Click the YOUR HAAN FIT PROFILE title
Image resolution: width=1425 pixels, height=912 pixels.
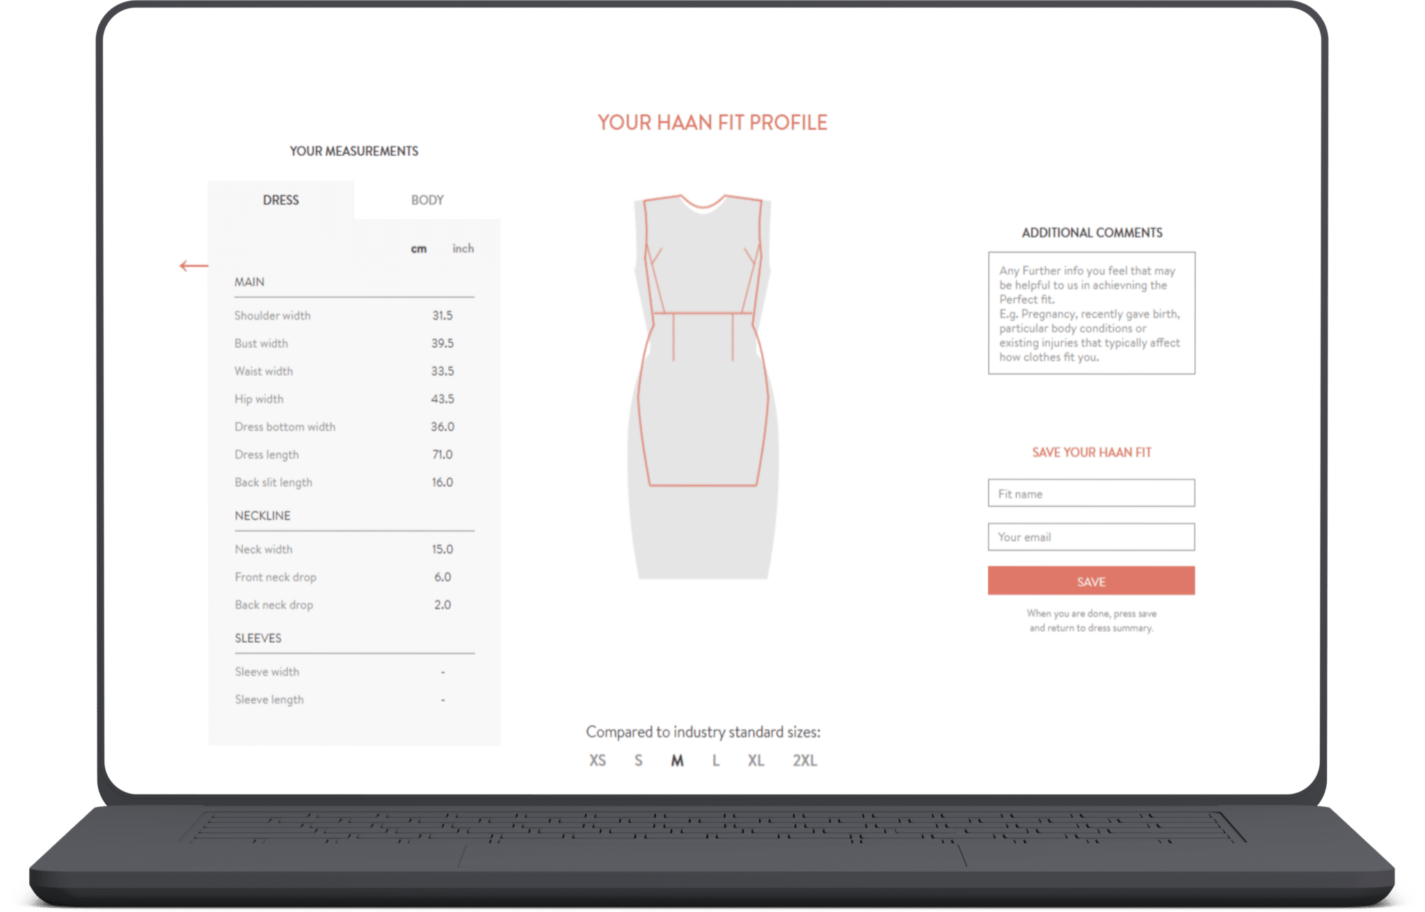click(712, 123)
